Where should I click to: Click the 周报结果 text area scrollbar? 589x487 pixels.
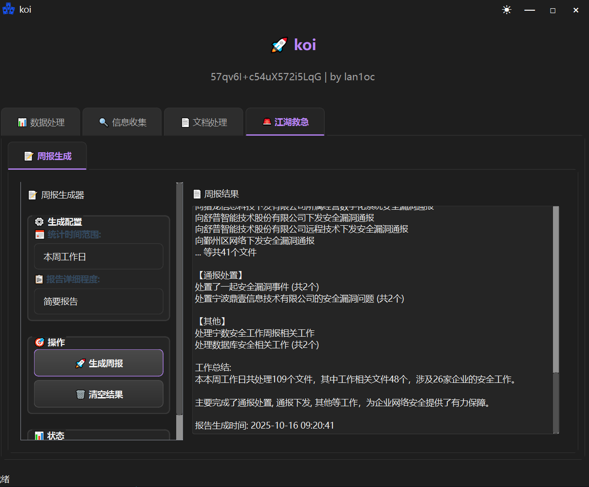[x=556, y=292]
